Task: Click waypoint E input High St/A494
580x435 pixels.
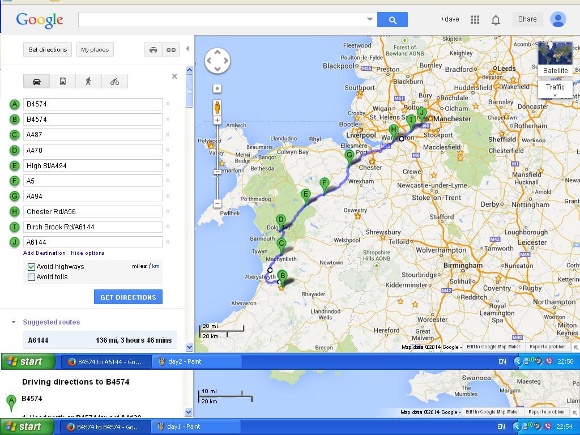Action: [x=92, y=165]
